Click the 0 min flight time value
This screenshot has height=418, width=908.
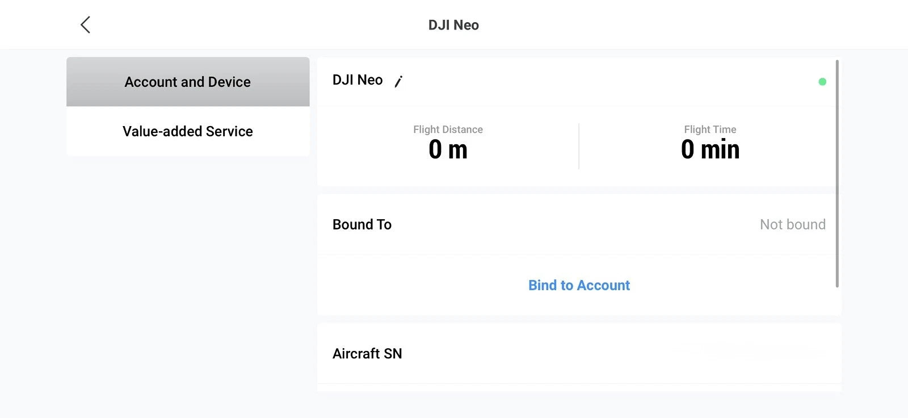710,150
